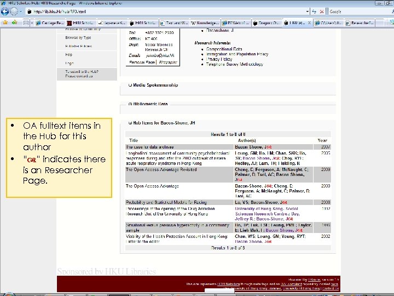
Task: Click the Year column header
Action: coord(322,140)
